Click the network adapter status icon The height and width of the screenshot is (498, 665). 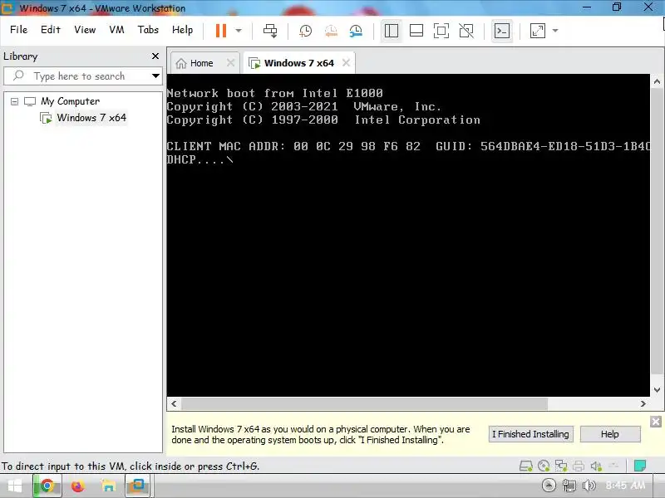(x=561, y=466)
